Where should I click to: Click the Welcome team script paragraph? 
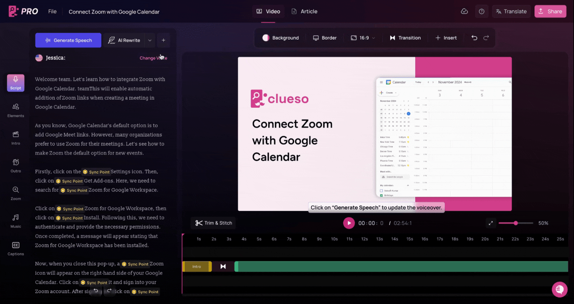pyautogui.click(x=100, y=93)
